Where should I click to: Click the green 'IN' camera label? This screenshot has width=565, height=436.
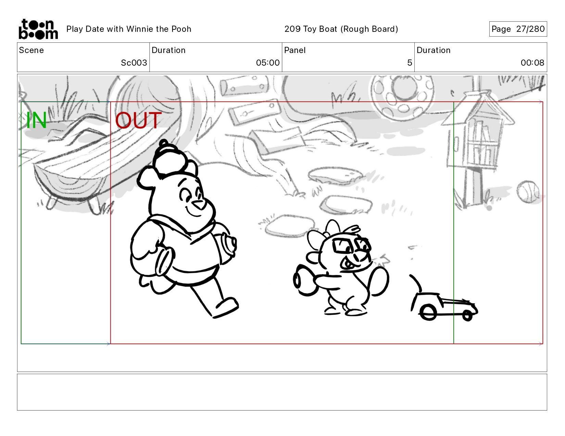pos(36,120)
